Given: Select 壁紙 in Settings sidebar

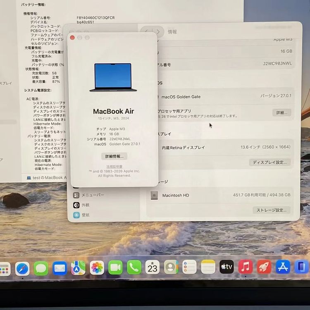Looking at the screenshot, I should [x=86, y=215].
